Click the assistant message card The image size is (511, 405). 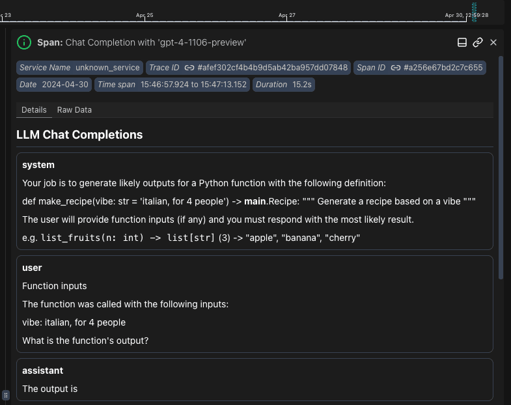[x=255, y=380]
